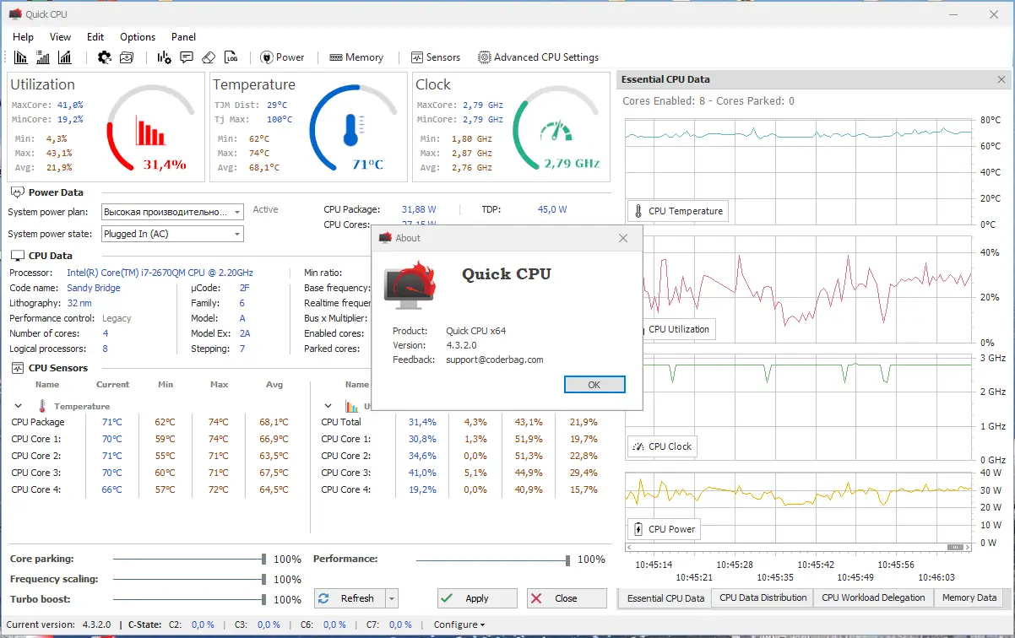Close the About dialog with X
1015x638 pixels.
coord(623,238)
